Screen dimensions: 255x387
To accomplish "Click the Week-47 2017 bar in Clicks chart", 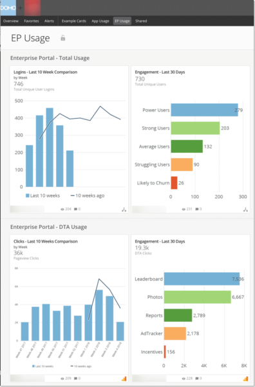I will pyautogui.click(x=24, y=332).
